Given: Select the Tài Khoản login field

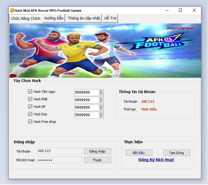Looking at the screenshot, I should 59,151.
